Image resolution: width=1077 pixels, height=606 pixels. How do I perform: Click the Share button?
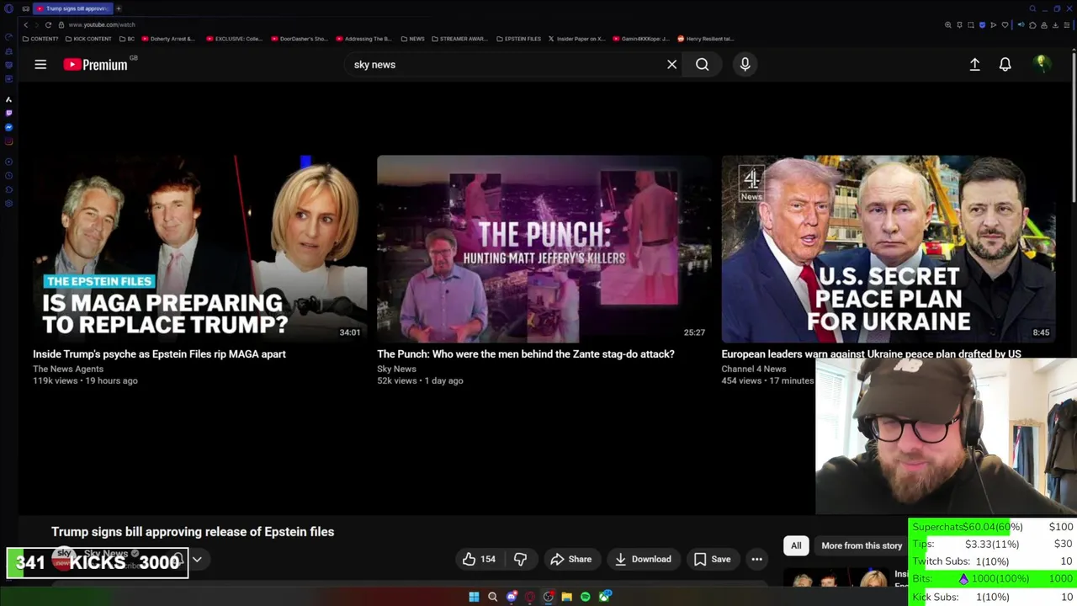(x=571, y=559)
